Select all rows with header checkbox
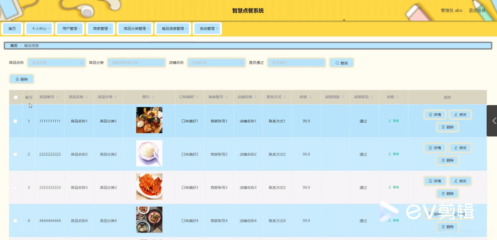 click(16, 97)
